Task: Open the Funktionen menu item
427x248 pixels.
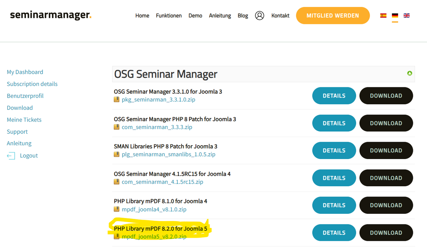Action: click(x=169, y=16)
